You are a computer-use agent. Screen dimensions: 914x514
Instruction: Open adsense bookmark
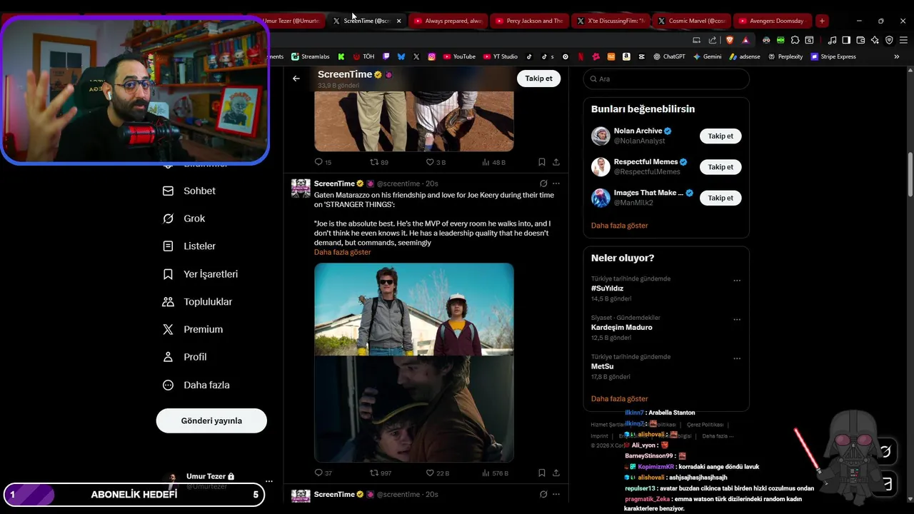(x=745, y=56)
